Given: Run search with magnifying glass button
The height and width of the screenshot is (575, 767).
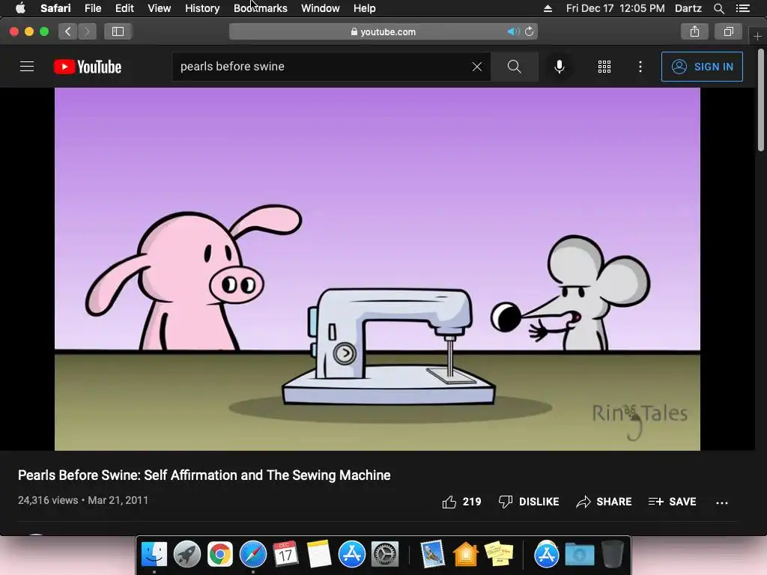Looking at the screenshot, I should point(514,67).
